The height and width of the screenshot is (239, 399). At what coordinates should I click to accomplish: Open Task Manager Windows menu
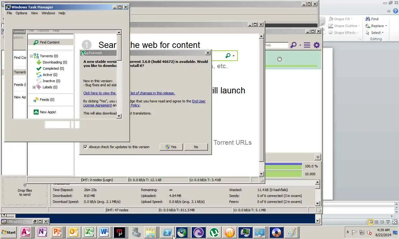coord(48,13)
